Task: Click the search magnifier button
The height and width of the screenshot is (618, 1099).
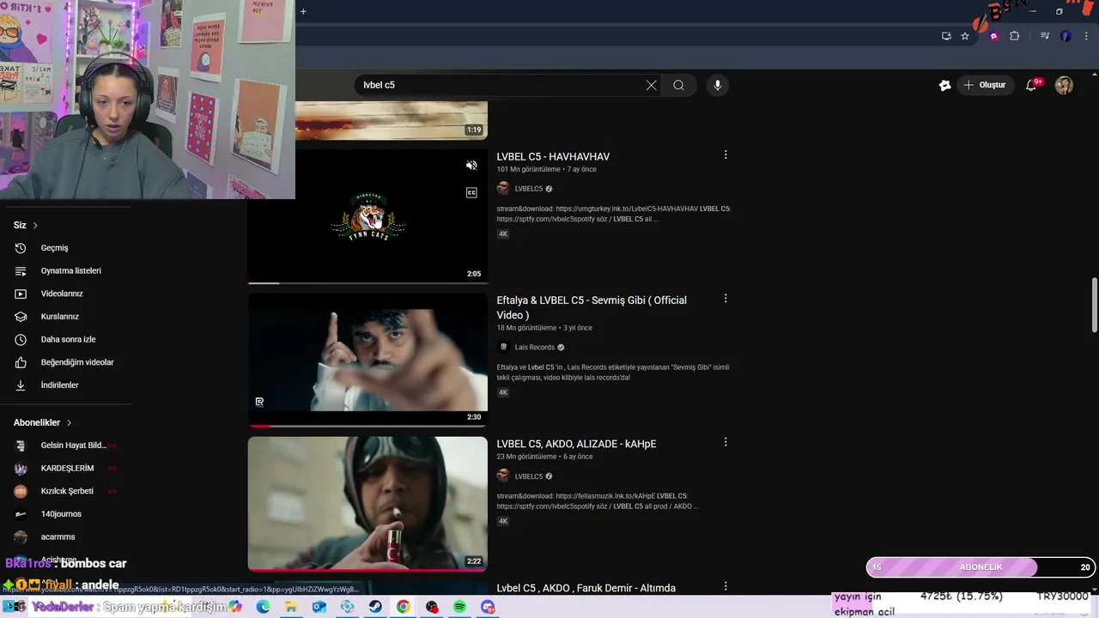Action: tap(678, 85)
